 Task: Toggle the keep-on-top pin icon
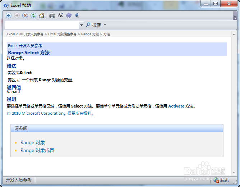tap(77, 15)
